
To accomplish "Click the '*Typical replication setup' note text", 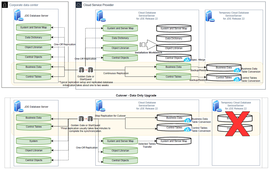I will pos(86,84).
